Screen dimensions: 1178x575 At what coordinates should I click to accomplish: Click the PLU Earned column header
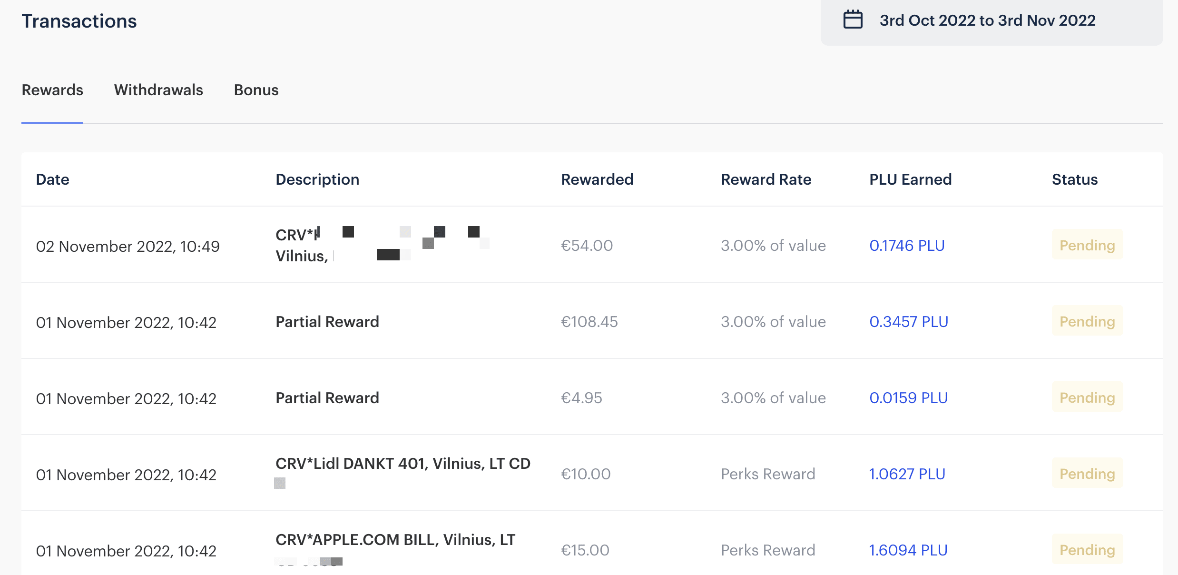coord(910,179)
